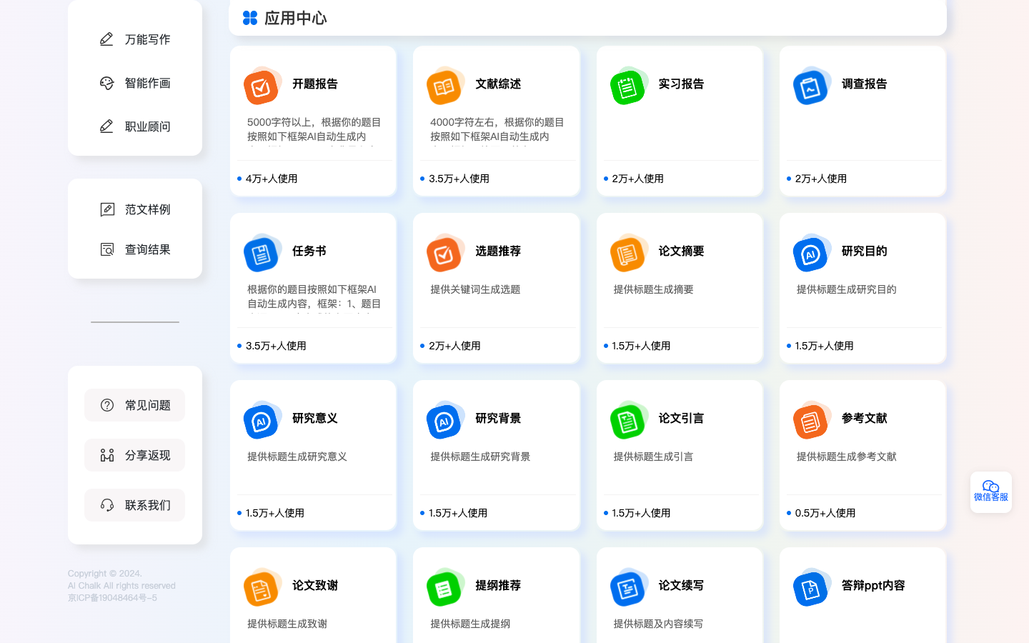Open the 选题推荐 card title
1029x643 pixels.
pos(498,251)
